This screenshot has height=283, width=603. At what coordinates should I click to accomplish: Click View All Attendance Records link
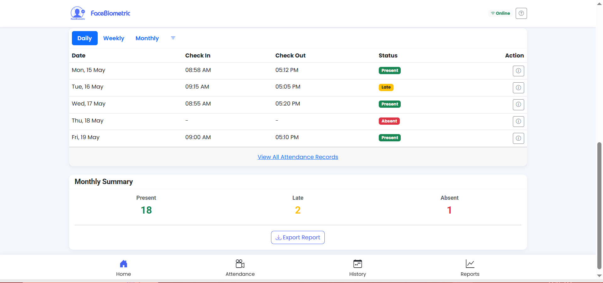pyautogui.click(x=298, y=157)
